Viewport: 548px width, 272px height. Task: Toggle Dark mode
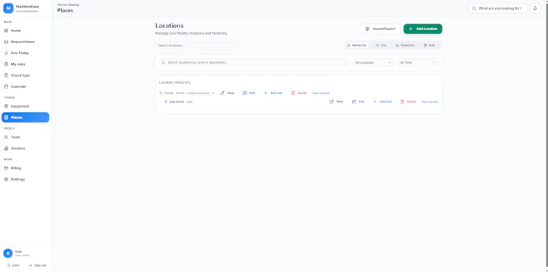[13, 265]
